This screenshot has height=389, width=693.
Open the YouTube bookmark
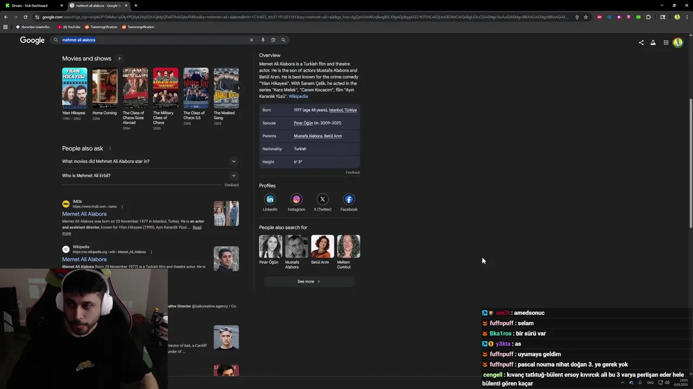(x=69, y=26)
